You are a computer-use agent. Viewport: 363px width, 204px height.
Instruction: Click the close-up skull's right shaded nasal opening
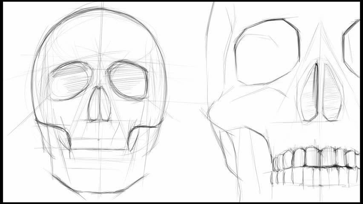[x=331, y=94]
